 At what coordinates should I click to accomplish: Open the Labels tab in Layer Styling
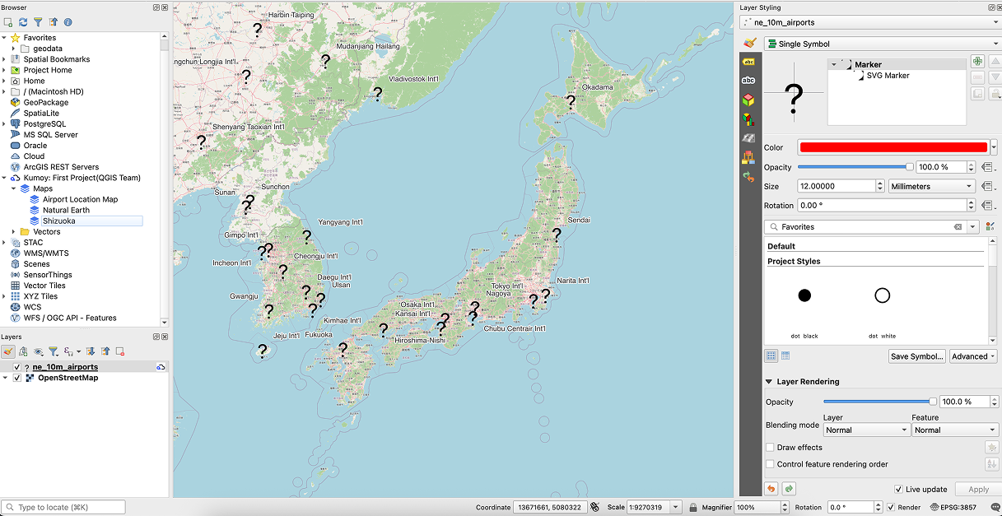click(x=748, y=62)
